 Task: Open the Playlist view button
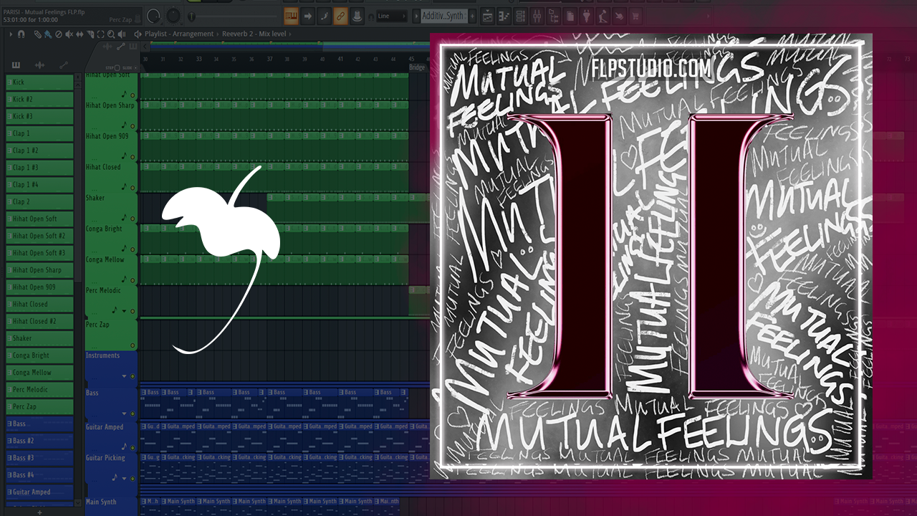click(x=486, y=16)
